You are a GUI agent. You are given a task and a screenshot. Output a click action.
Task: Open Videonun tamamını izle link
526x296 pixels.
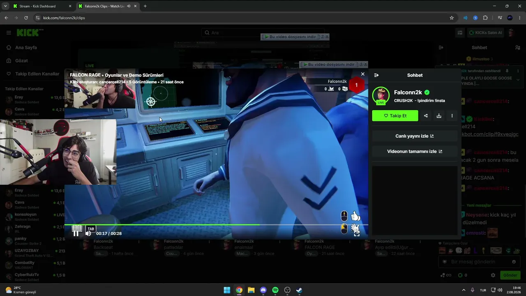(x=415, y=151)
